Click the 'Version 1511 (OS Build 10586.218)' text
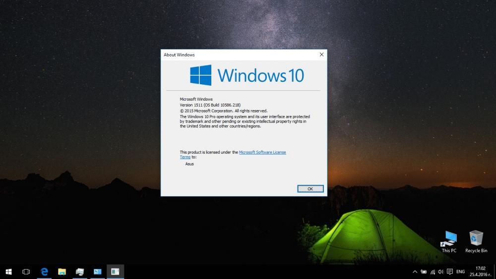496x279 pixels. [x=210, y=105]
